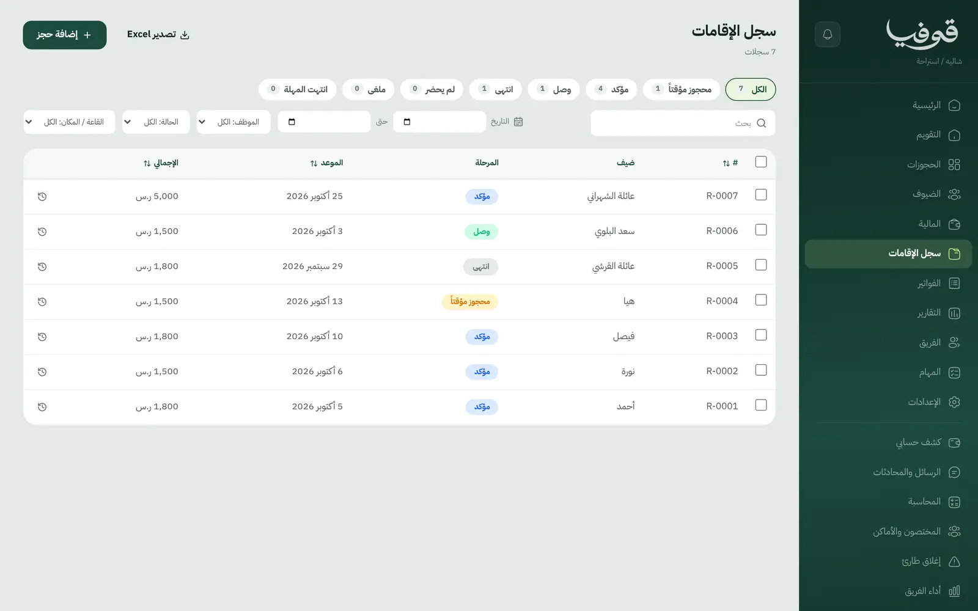Screen dimensions: 978x611
Task: Open end date picker calendar icon
Action: pos(292,122)
